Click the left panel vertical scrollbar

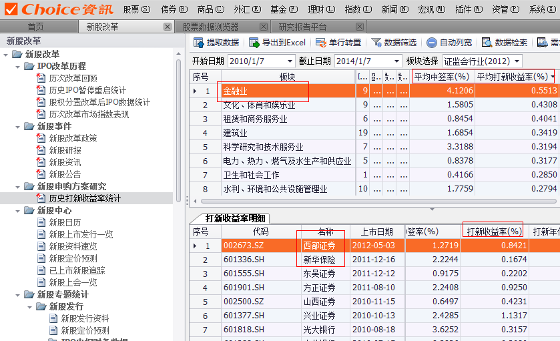179,130
